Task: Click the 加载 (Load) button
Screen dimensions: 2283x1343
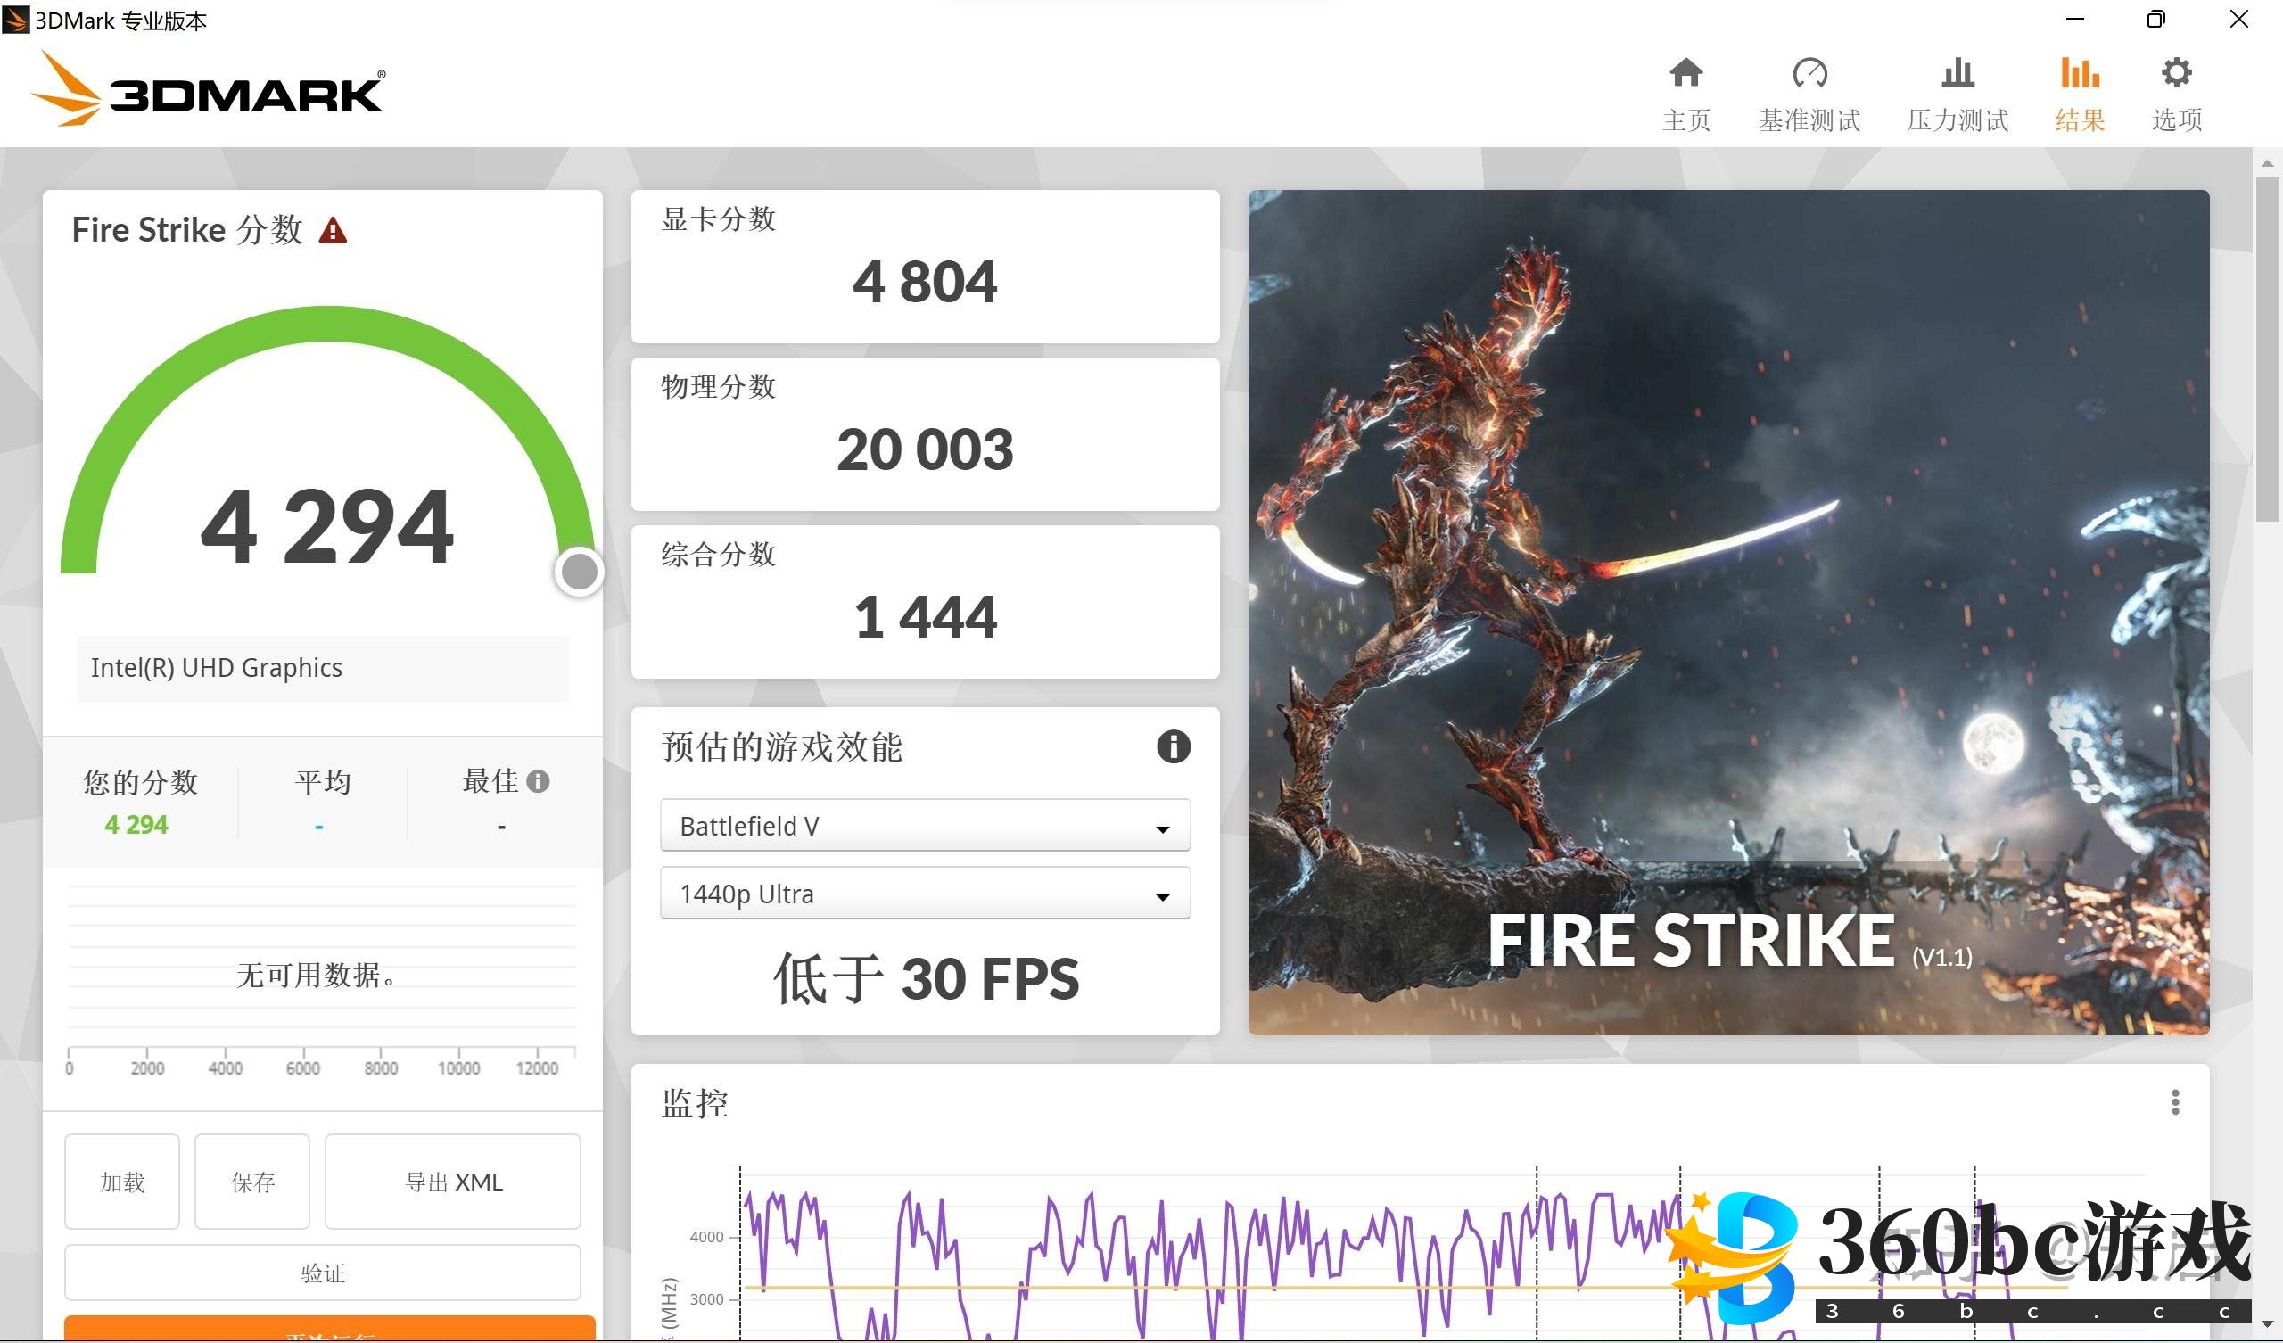Action: [x=122, y=1182]
